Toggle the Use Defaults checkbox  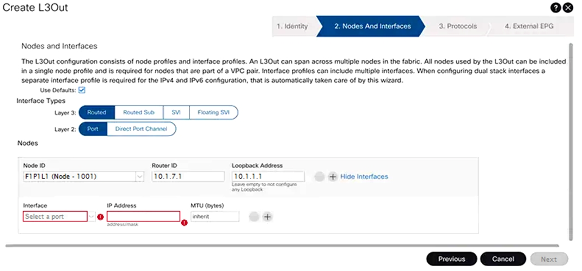(x=82, y=90)
